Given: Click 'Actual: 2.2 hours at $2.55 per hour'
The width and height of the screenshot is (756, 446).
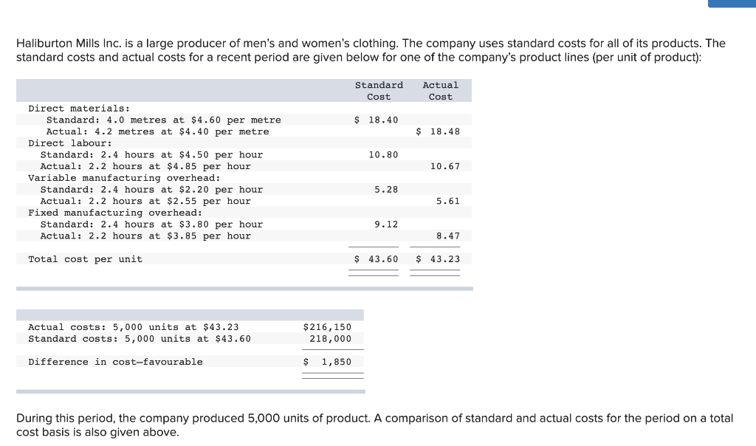Looking at the screenshot, I should (145, 201).
